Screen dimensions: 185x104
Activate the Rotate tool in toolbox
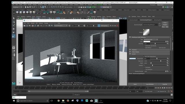click(x=14, y=32)
